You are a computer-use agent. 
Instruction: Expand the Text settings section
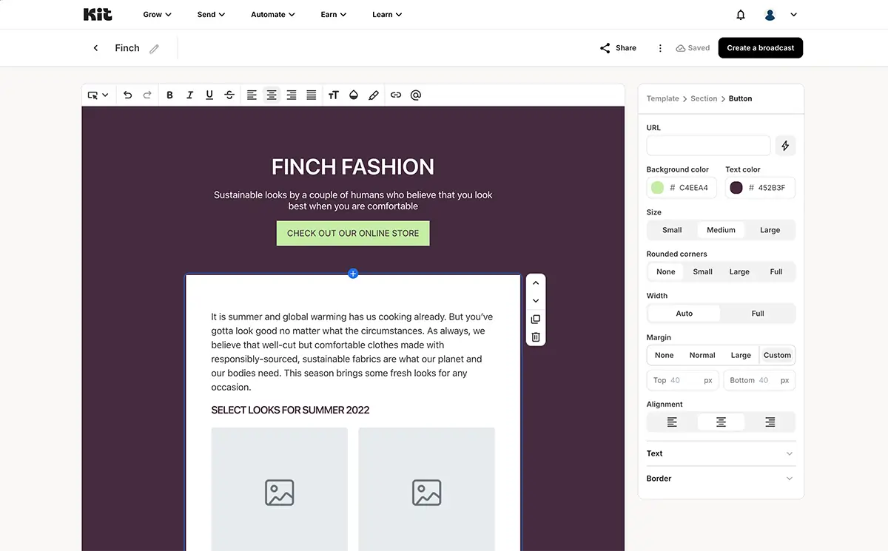pos(720,453)
